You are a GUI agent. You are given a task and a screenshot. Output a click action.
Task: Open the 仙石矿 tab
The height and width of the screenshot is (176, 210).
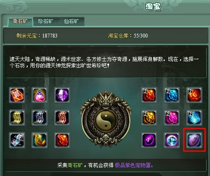tap(72, 21)
